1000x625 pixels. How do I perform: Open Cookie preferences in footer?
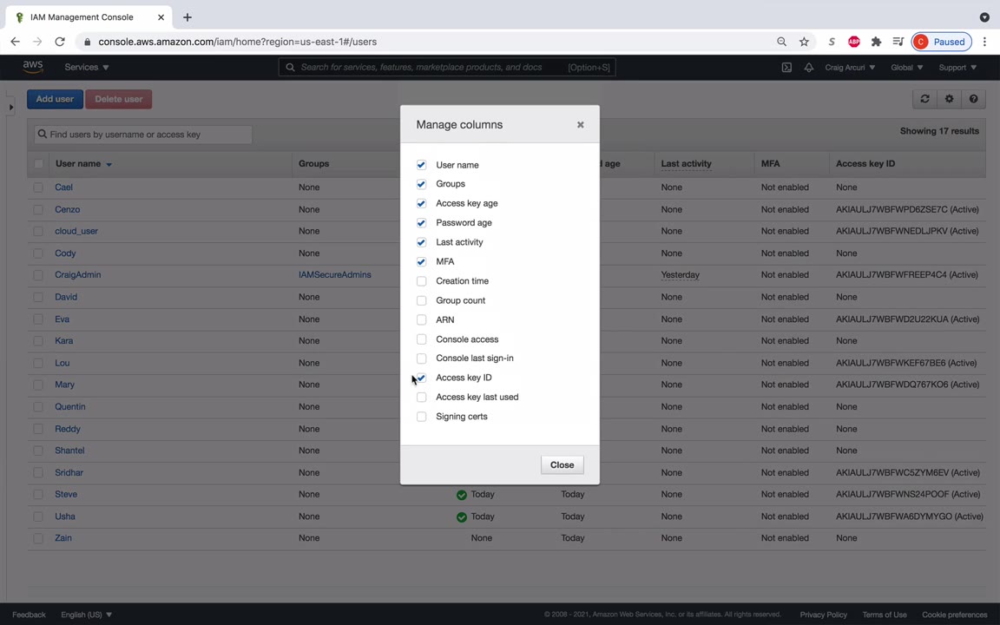(954, 615)
